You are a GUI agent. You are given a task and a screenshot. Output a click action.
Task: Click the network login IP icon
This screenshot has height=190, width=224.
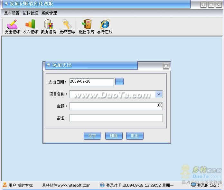coord(193,185)
